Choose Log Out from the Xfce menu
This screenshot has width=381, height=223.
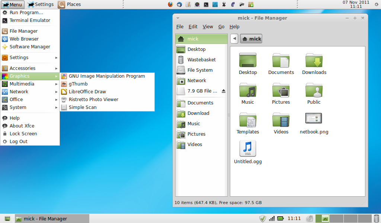coord(30,142)
